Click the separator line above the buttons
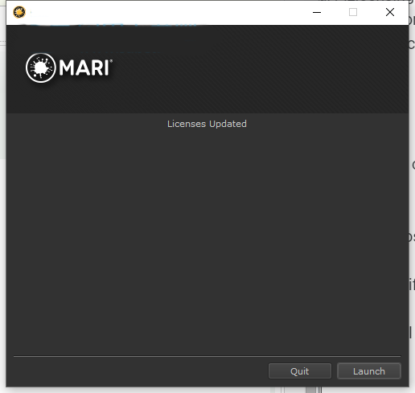This screenshot has width=415, height=393. [x=207, y=356]
